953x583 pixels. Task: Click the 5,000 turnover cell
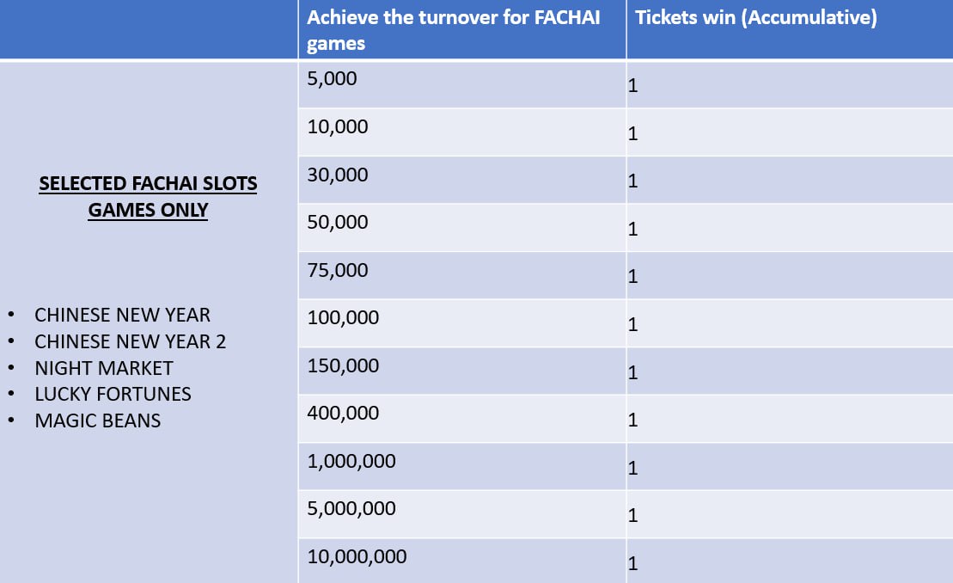pyautogui.click(x=462, y=84)
